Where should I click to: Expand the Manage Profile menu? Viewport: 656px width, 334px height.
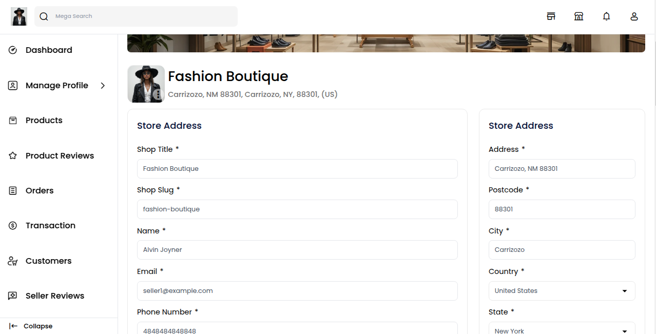tap(57, 85)
